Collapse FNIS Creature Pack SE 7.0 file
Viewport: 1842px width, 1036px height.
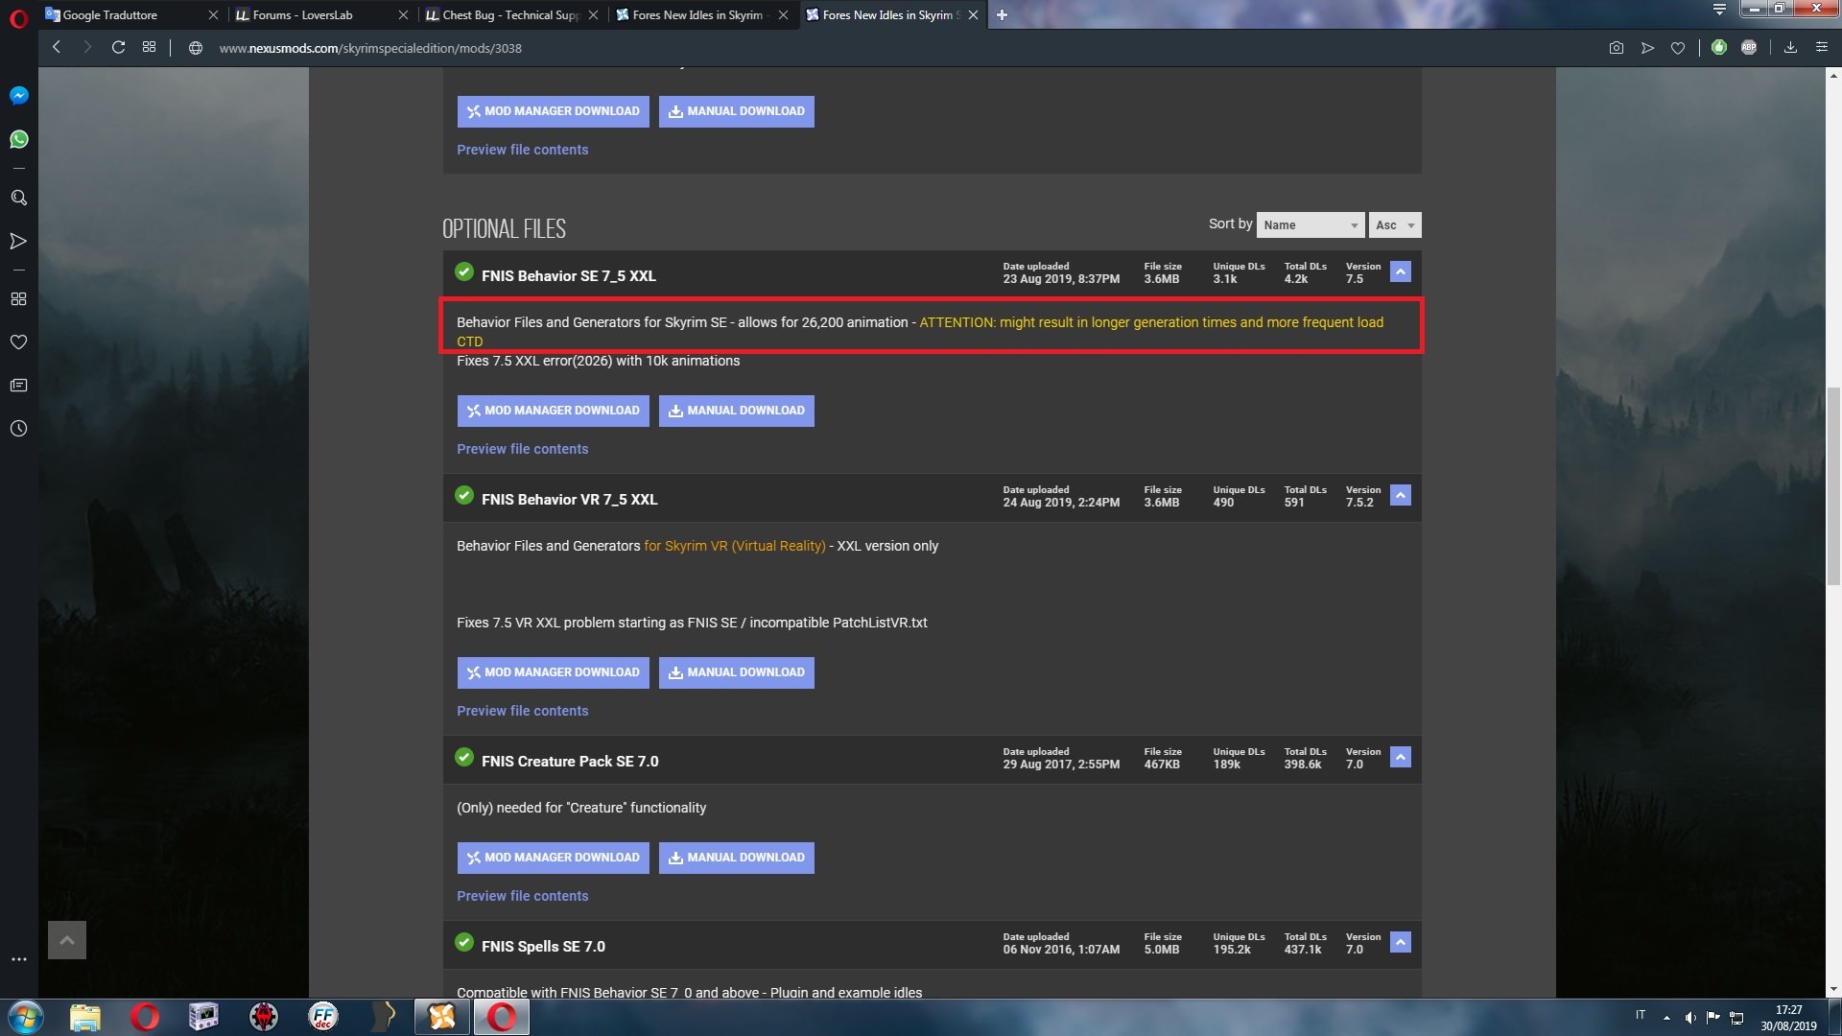[x=1401, y=758]
